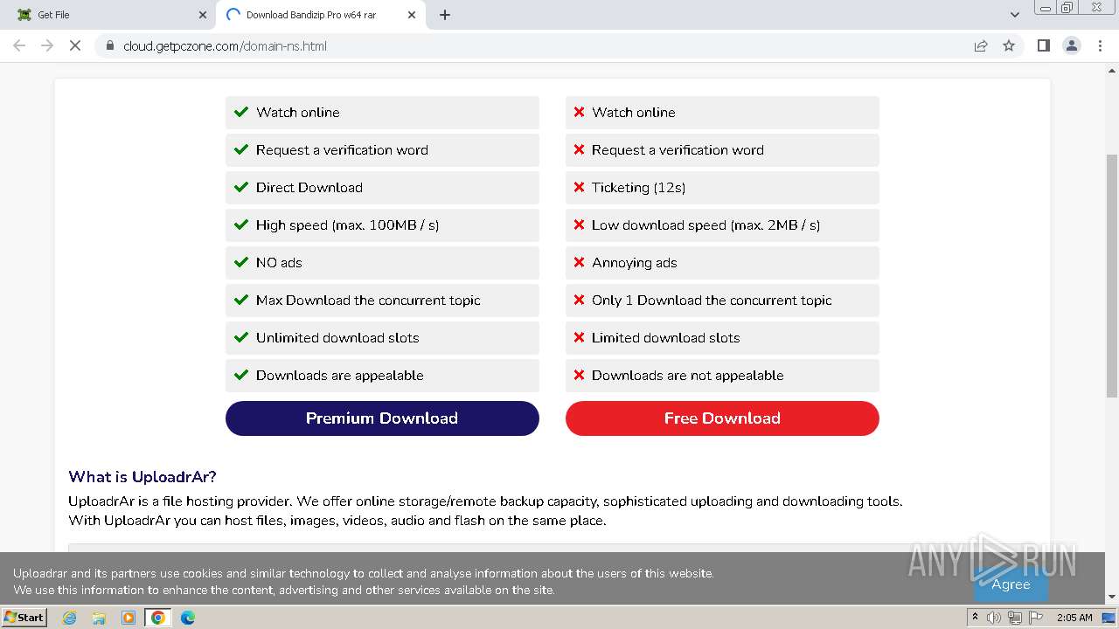Screen dimensions: 1119x629
Task: Select 'Max Download the concurrent topic' row
Action: [x=382, y=301]
